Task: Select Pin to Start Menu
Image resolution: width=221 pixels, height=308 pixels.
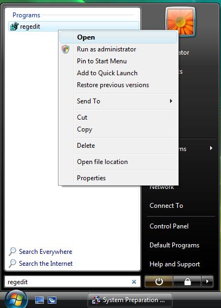Action: tap(119, 61)
